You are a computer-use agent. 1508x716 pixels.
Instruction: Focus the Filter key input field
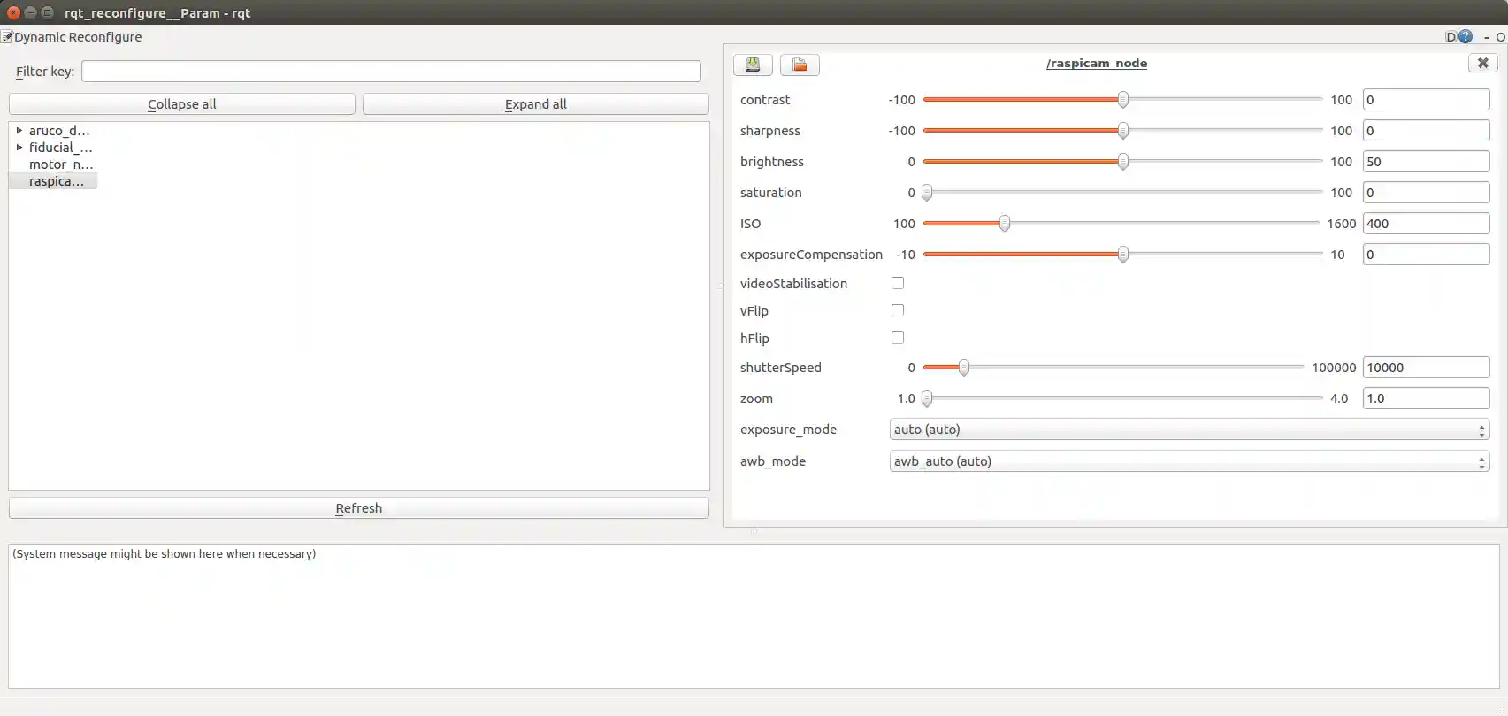[391, 72]
